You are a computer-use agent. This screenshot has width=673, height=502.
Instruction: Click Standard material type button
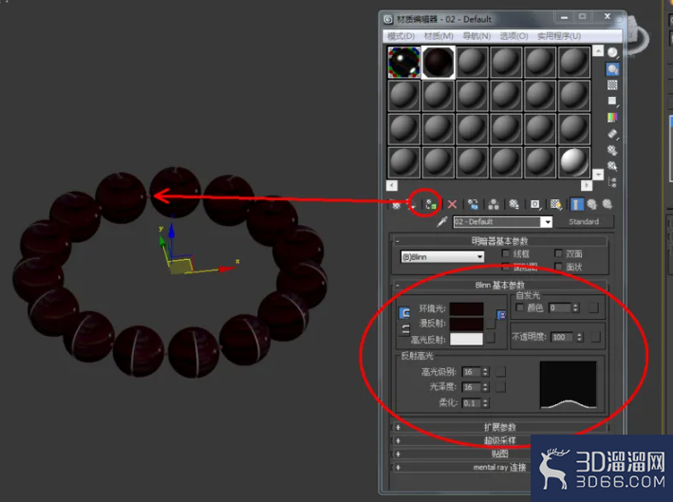click(x=584, y=222)
